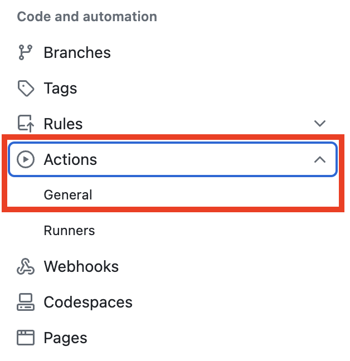Collapse the Actions section using its chevron
This screenshot has width=350, height=361.
point(320,159)
